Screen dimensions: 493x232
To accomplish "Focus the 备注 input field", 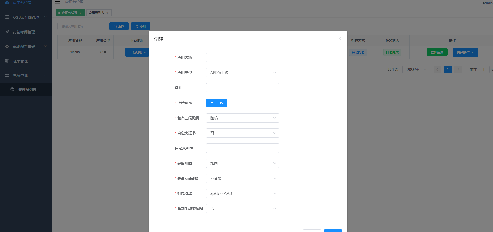I will [242, 88].
